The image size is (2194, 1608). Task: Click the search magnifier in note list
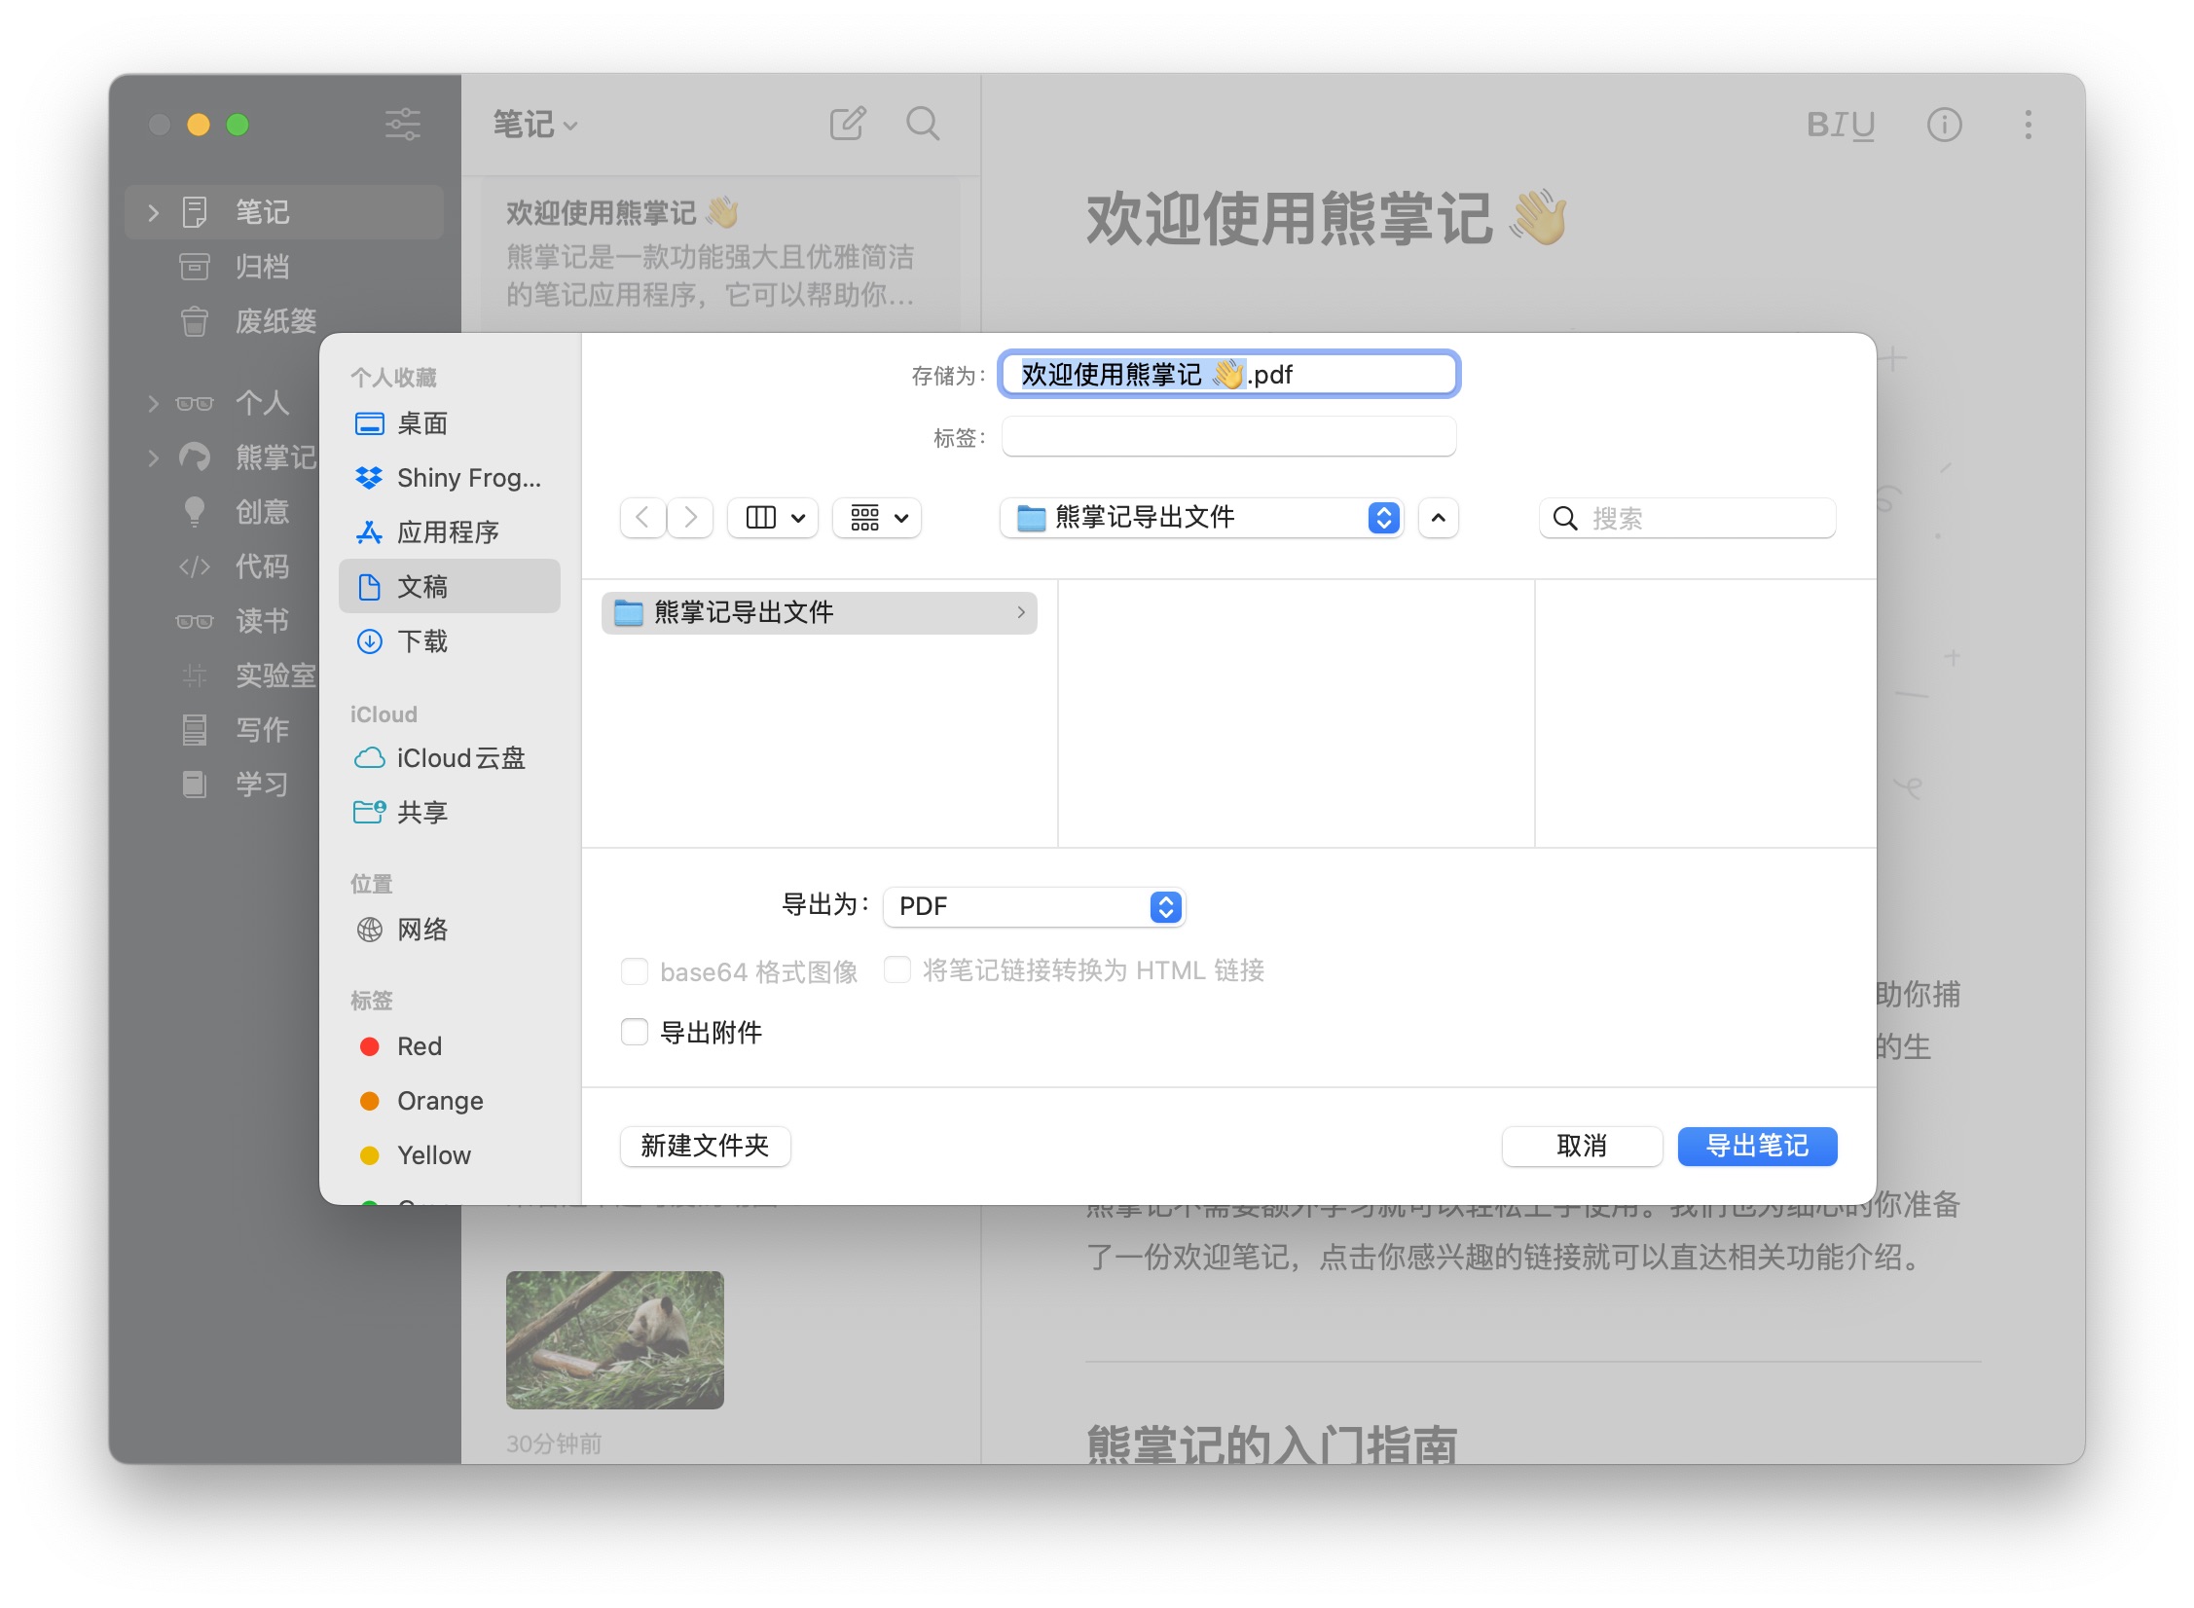click(922, 125)
